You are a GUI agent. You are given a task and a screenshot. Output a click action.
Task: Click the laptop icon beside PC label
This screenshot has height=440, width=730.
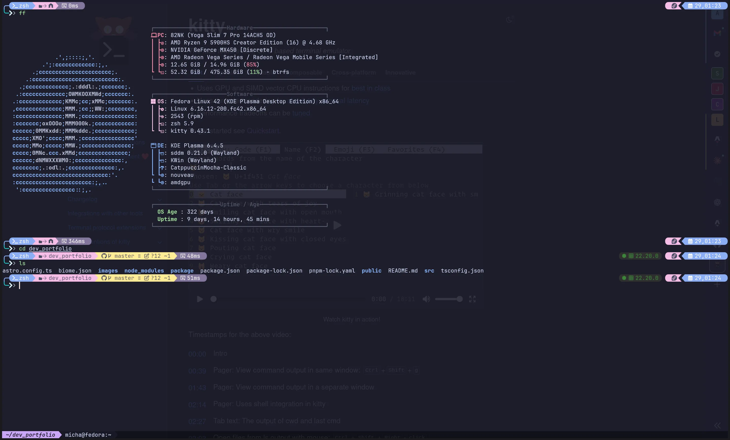(x=153, y=35)
